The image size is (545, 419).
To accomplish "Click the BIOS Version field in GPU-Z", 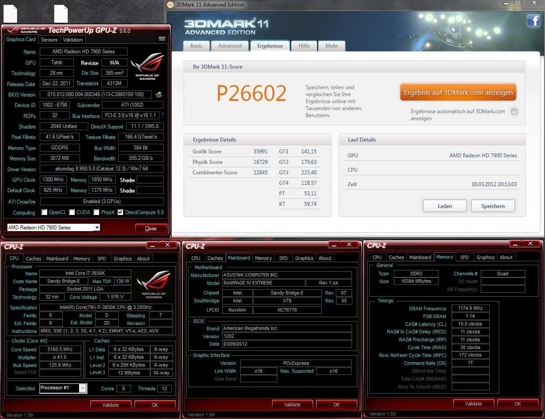I will click(x=96, y=94).
